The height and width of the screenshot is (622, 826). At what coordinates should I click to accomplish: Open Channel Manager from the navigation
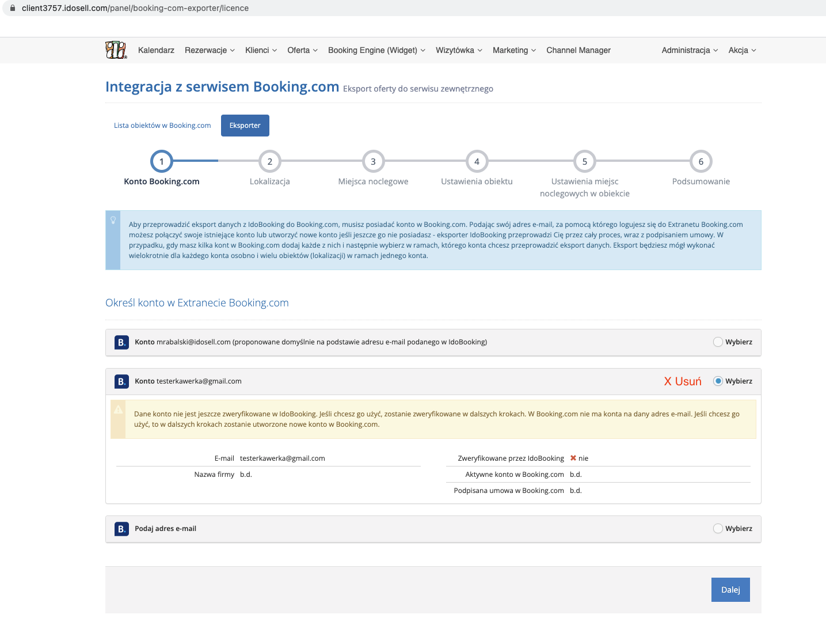[x=578, y=50]
